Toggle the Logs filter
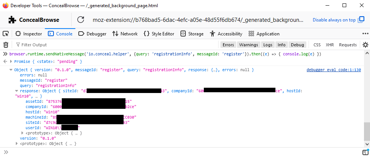 point(268,45)
